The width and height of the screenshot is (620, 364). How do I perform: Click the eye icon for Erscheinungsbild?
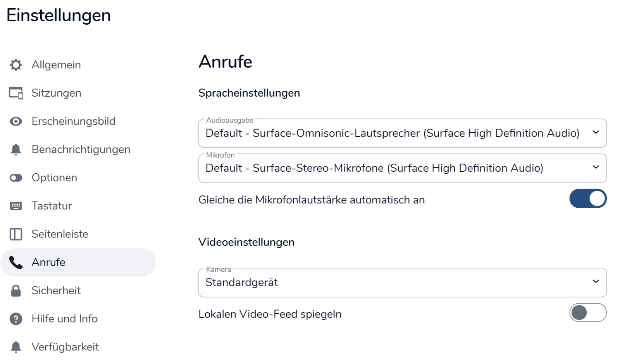click(16, 121)
